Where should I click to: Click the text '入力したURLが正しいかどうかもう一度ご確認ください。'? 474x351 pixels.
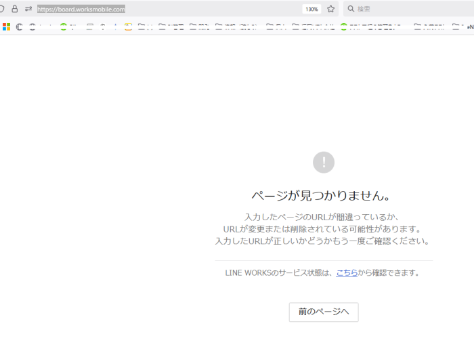[323, 241]
